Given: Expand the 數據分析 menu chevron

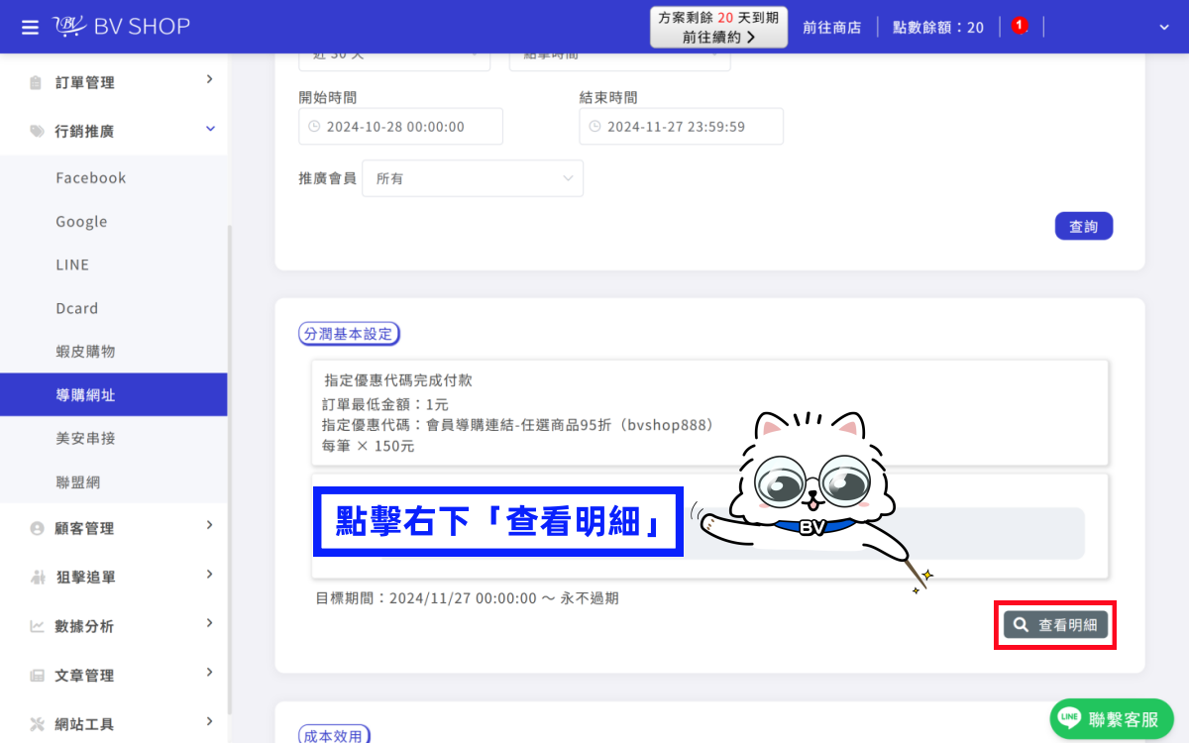Looking at the screenshot, I should (209, 623).
